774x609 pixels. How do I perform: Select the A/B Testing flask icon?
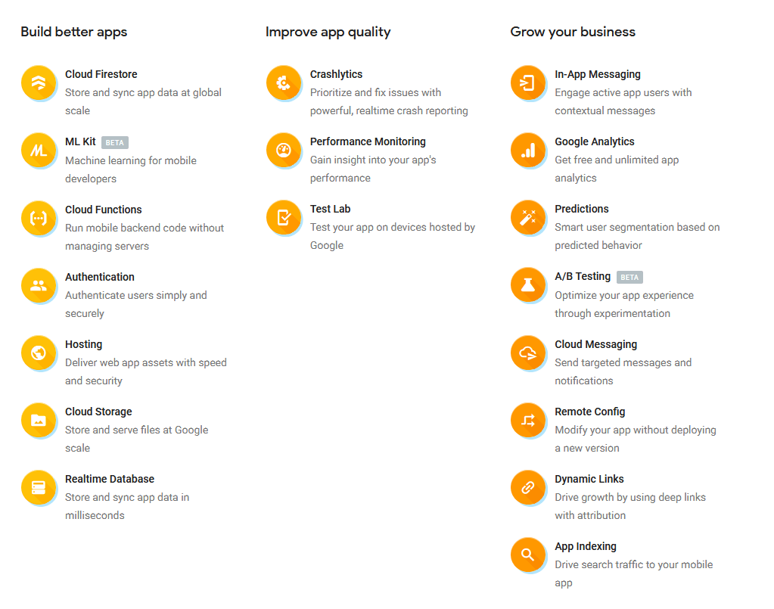click(528, 285)
